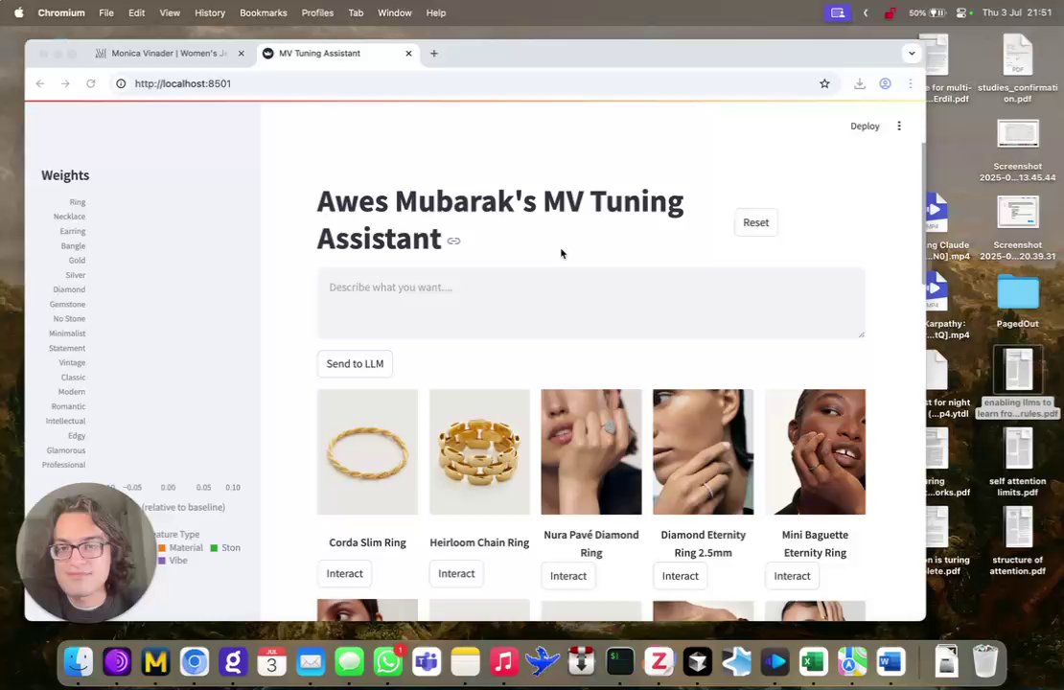
Task: Reload the page with the refresh icon
Action: (90, 83)
